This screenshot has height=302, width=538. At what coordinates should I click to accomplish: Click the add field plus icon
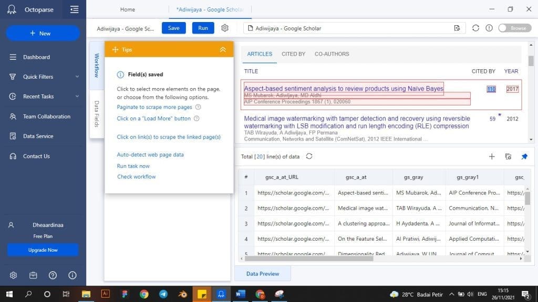coord(492,156)
